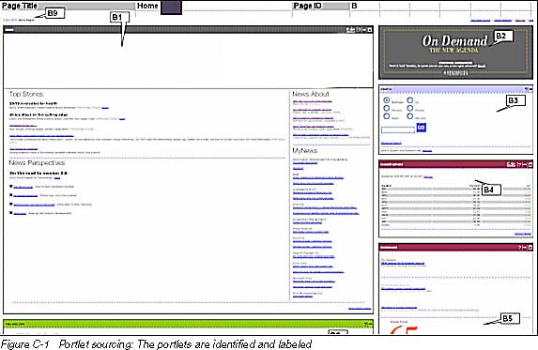Collapse the bottom red portlet
The width and height of the screenshot is (538, 350).
(525, 247)
